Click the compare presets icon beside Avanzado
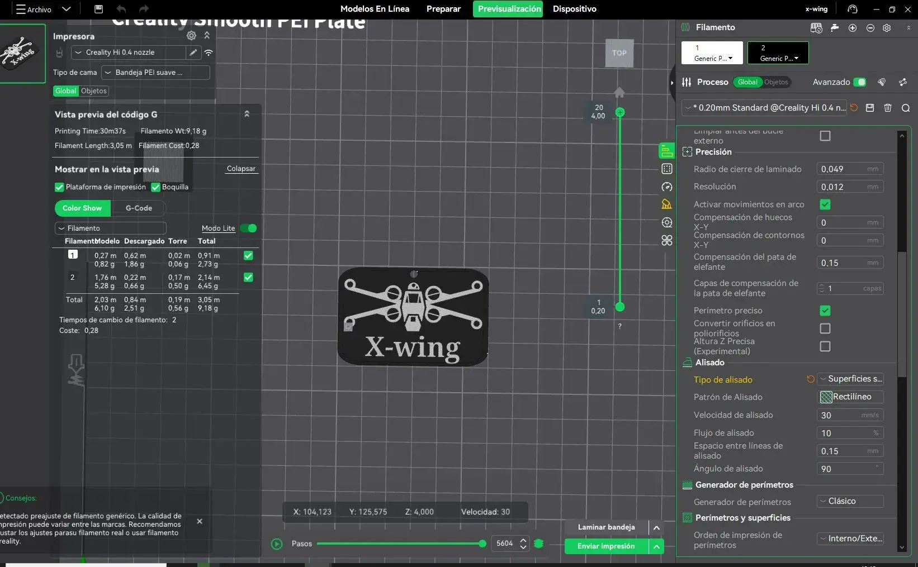Viewport: 918px width, 567px height. click(882, 82)
